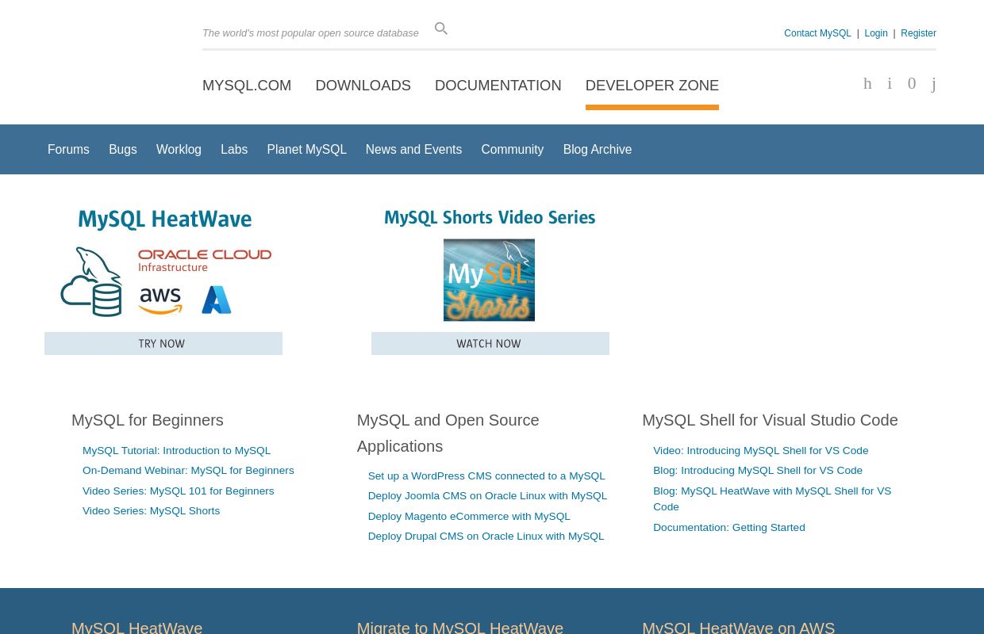Open the first social media icon beside Developer Zone

click(867, 84)
